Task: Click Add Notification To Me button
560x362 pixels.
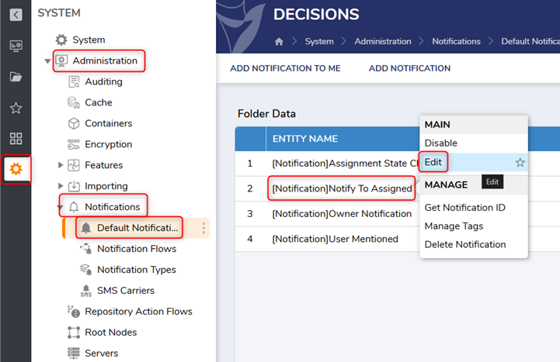Action: (285, 68)
